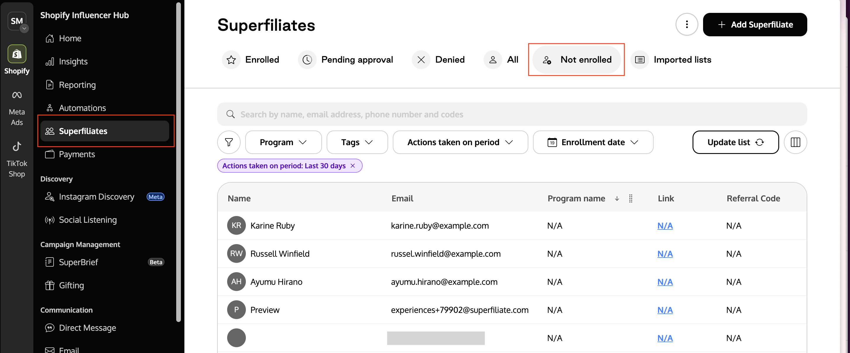850x353 pixels.
Task: Click the Update list button
Action: pos(736,142)
